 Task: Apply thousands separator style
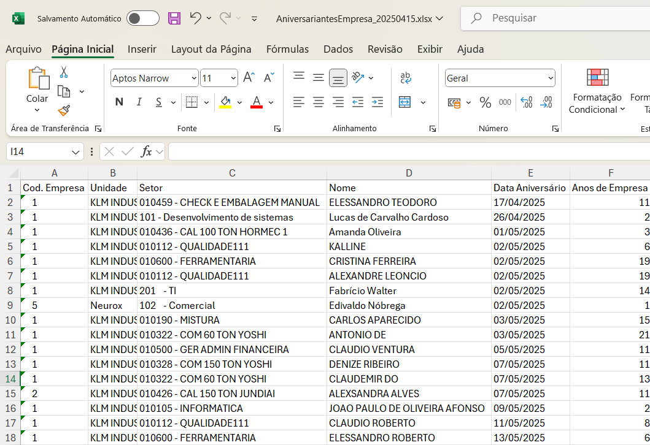tap(505, 102)
